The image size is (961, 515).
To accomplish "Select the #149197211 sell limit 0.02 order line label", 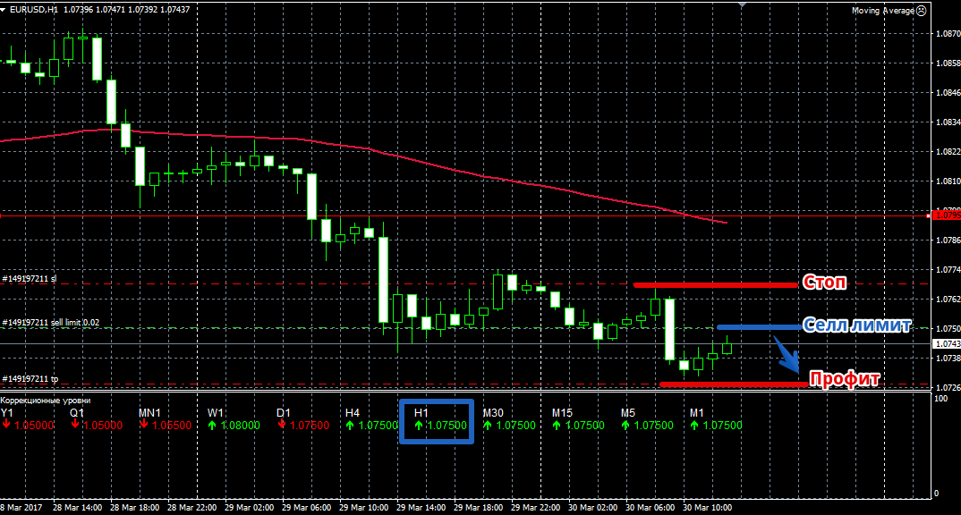I will pyautogui.click(x=49, y=322).
